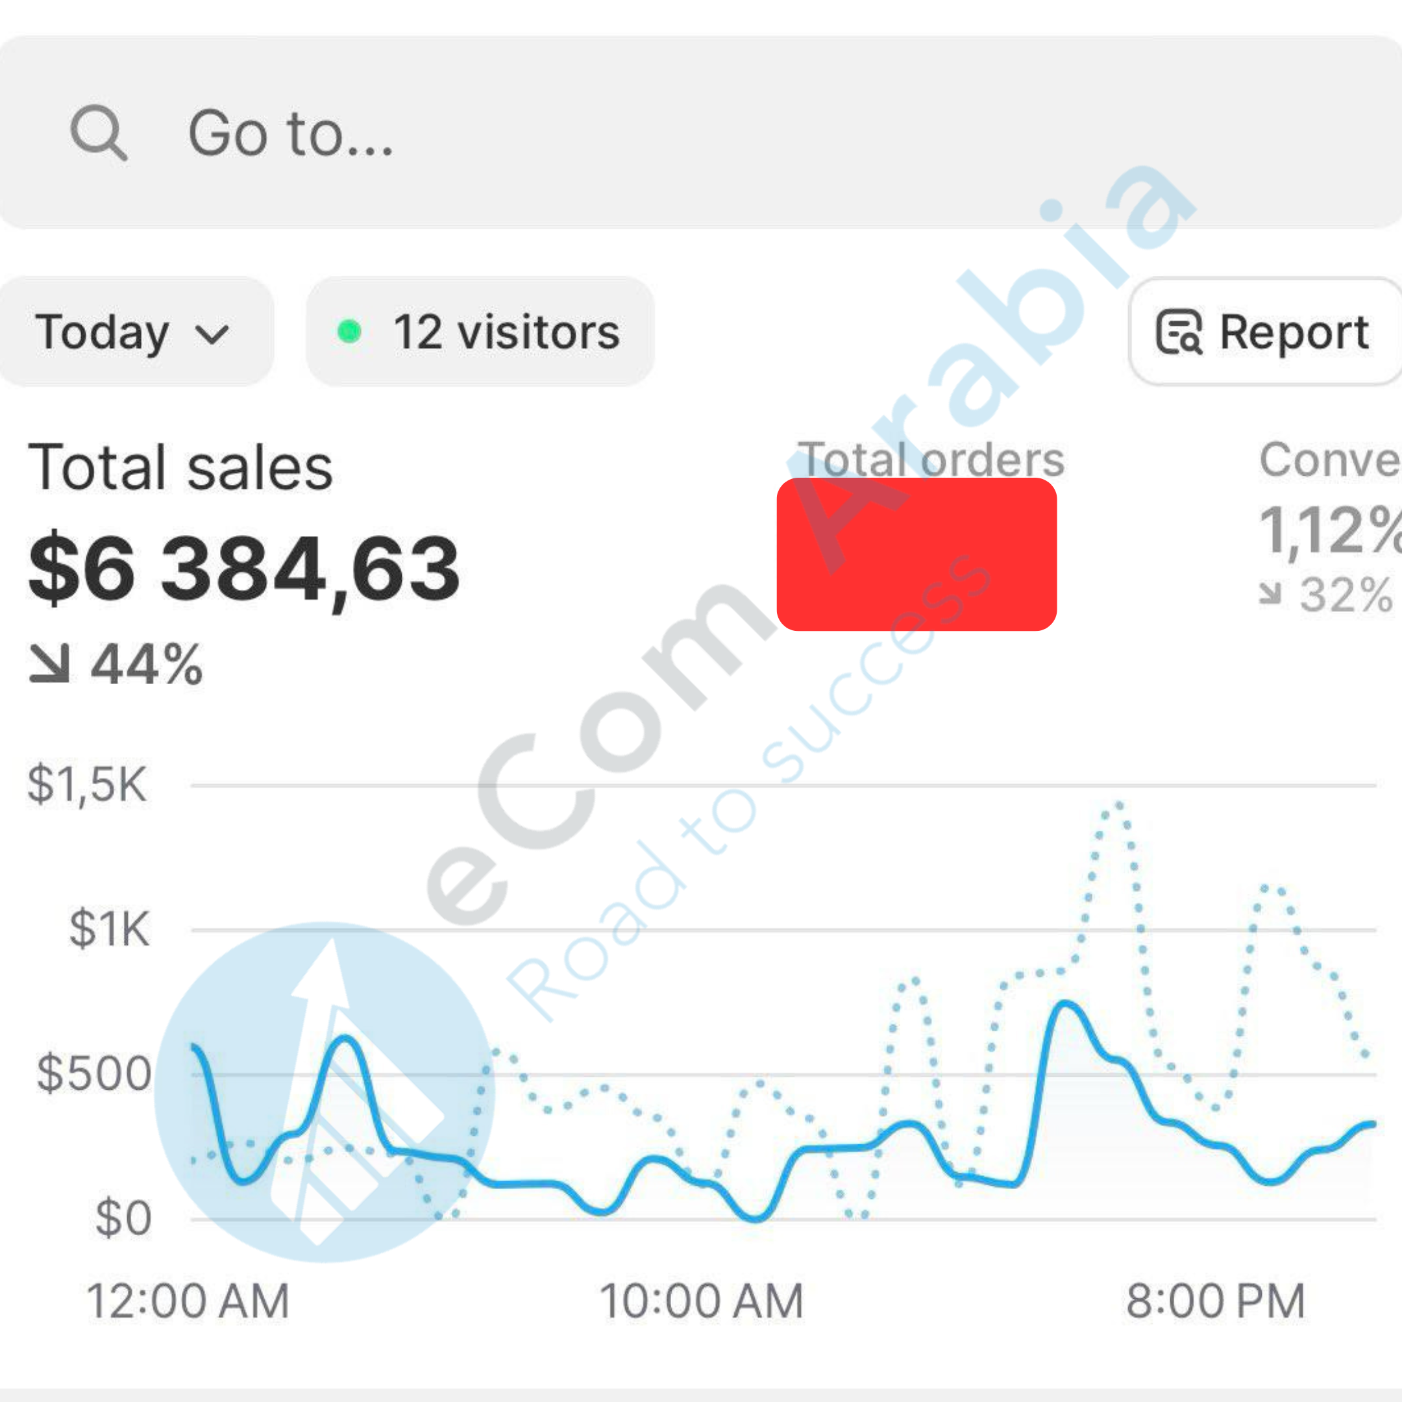Switch to the Conversion rate metric
1402x1402 pixels.
[1328, 460]
